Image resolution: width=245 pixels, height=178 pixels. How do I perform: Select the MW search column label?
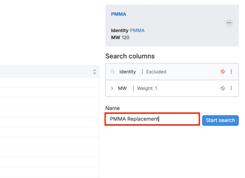click(x=122, y=88)
